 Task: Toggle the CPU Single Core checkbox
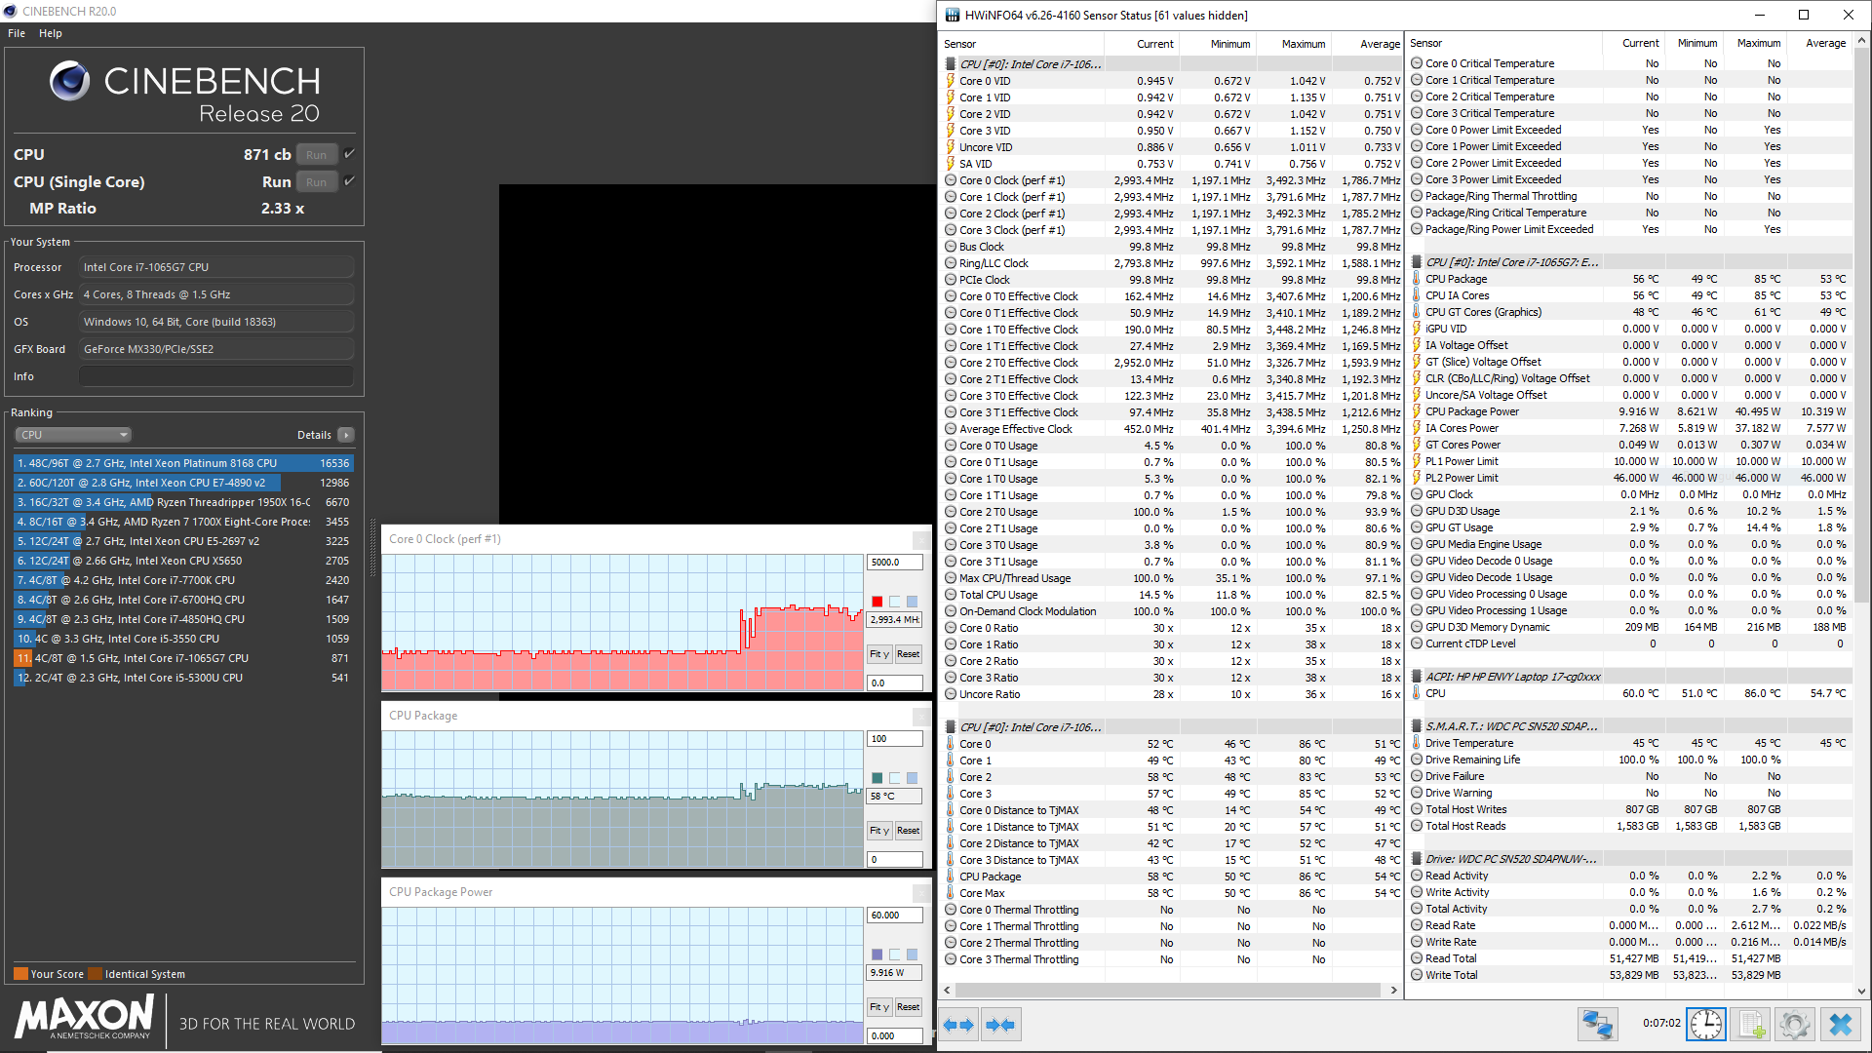pyautogui.click(x=349, y=181)
